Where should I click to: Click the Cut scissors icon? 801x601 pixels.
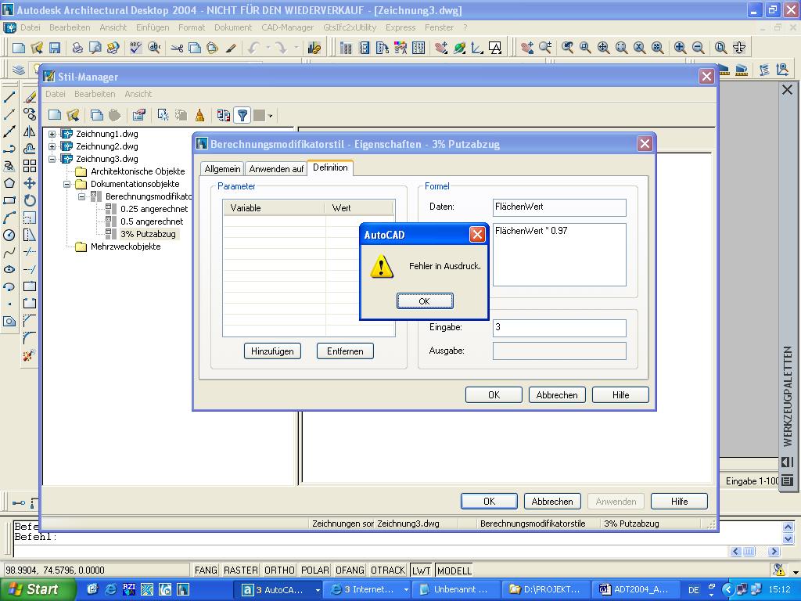click(177, 48)
